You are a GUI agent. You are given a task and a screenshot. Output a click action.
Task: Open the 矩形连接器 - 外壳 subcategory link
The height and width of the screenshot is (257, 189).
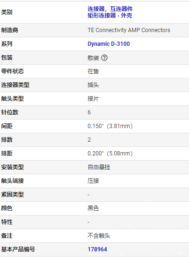coord(110,16)
